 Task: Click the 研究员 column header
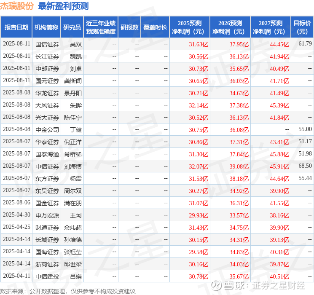point(72,27)
